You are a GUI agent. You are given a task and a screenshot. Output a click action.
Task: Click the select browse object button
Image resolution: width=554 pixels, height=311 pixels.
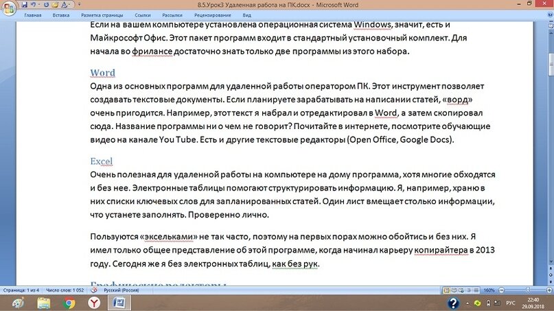tap(551, 275)
